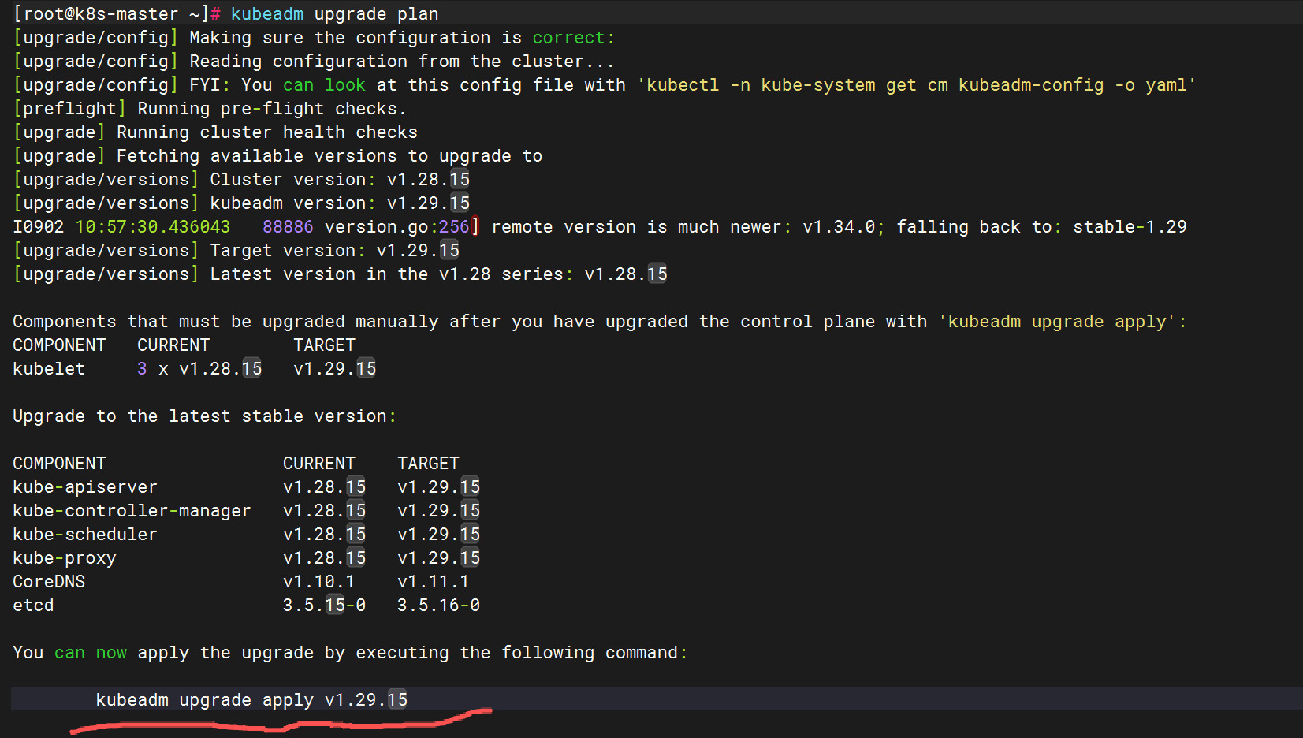Click 'Cluster version: v1.28.15' line

pyautogui.click(x=340, y=180)
